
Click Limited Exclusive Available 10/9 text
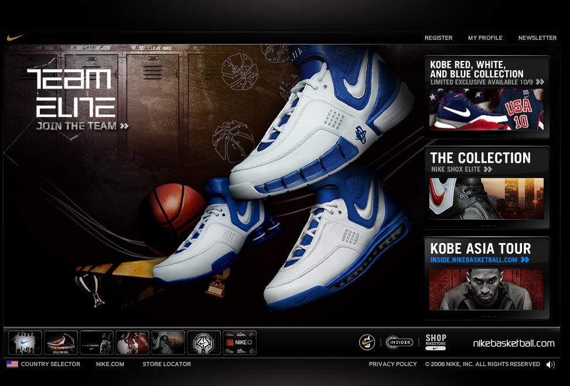[482, 82]
